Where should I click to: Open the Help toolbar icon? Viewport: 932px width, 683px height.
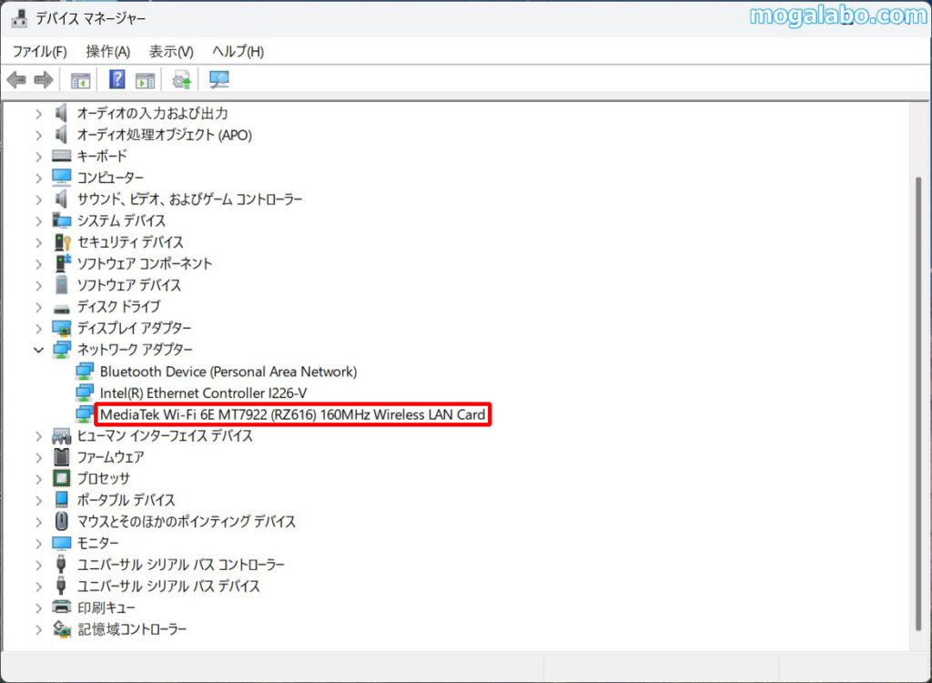[117, 79]
